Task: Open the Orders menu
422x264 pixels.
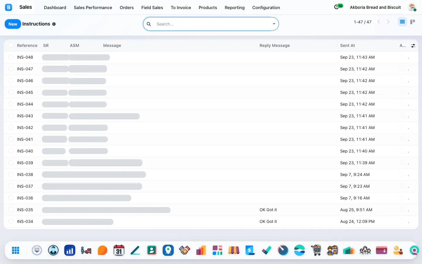Action: [x=127, y=8]
